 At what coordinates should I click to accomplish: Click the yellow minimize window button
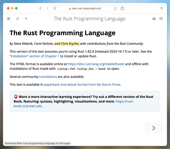coord(12,8)
